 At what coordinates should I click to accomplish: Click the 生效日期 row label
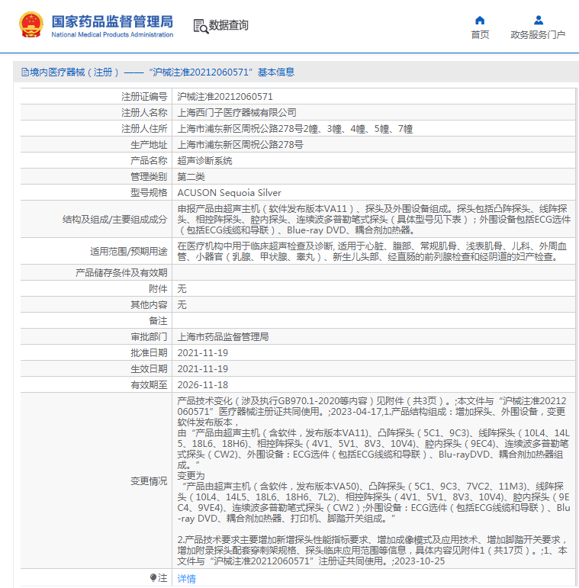(149, 369)
